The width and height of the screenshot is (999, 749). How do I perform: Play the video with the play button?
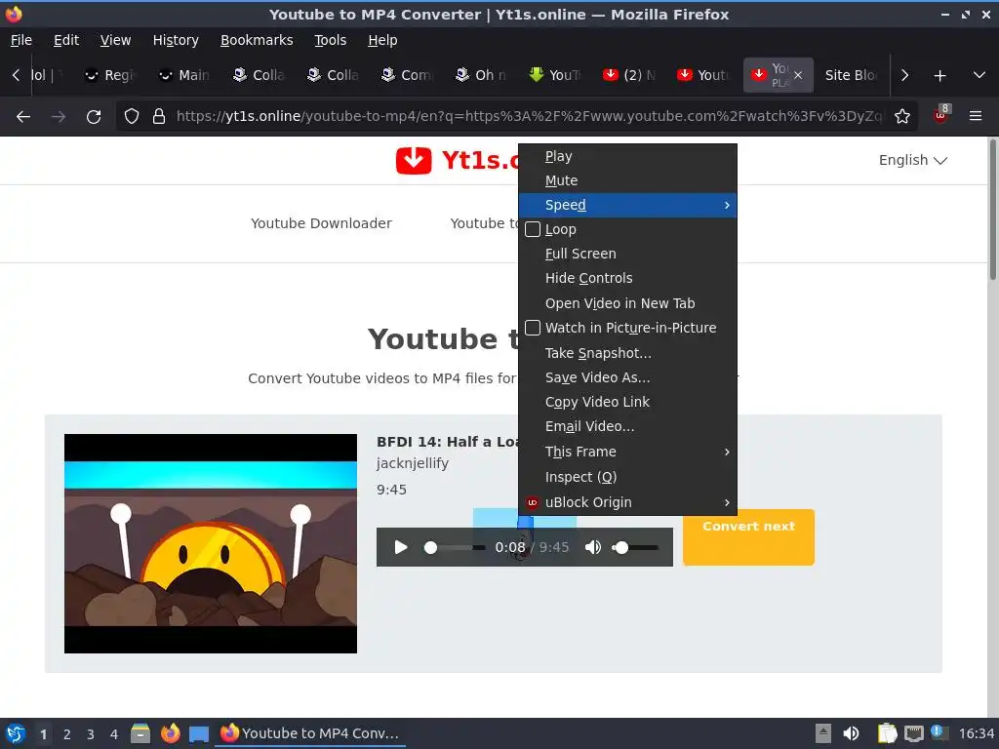(401, 547)
